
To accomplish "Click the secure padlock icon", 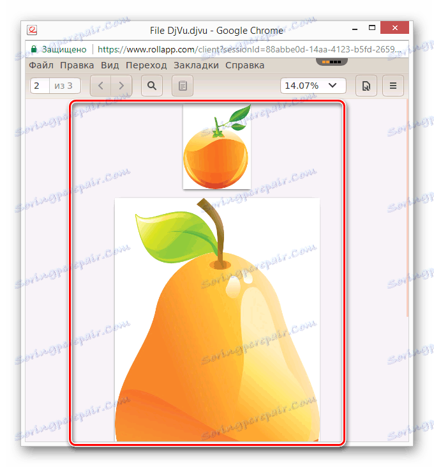I will click(x=34, y=49).
